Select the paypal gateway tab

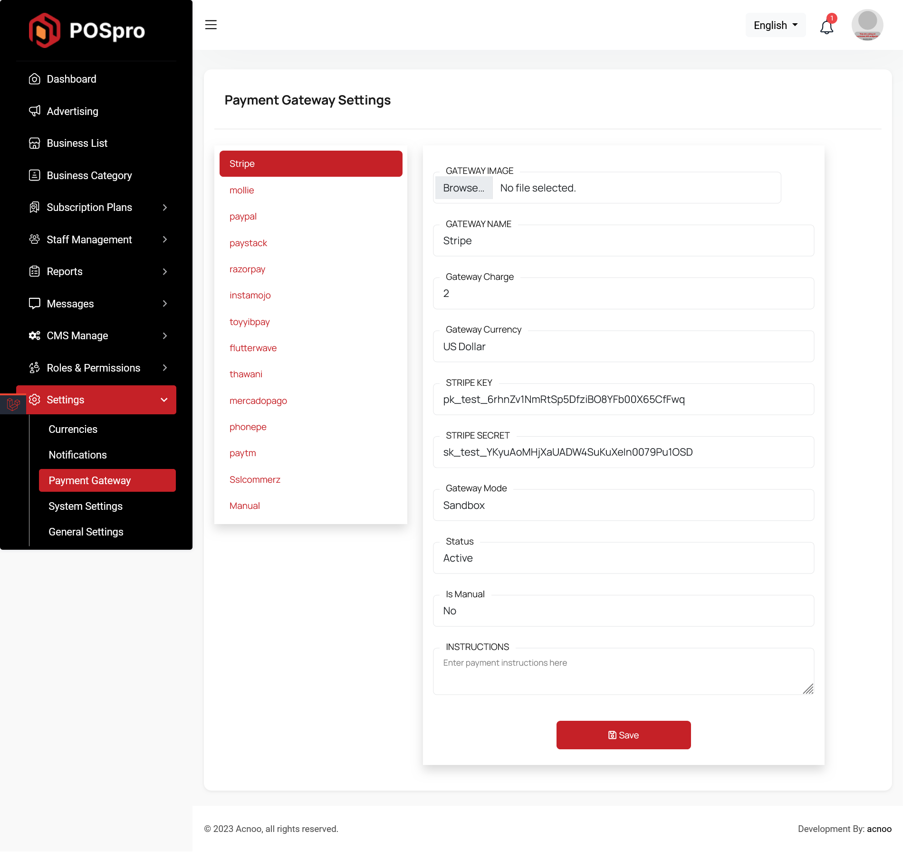point(243,216)
